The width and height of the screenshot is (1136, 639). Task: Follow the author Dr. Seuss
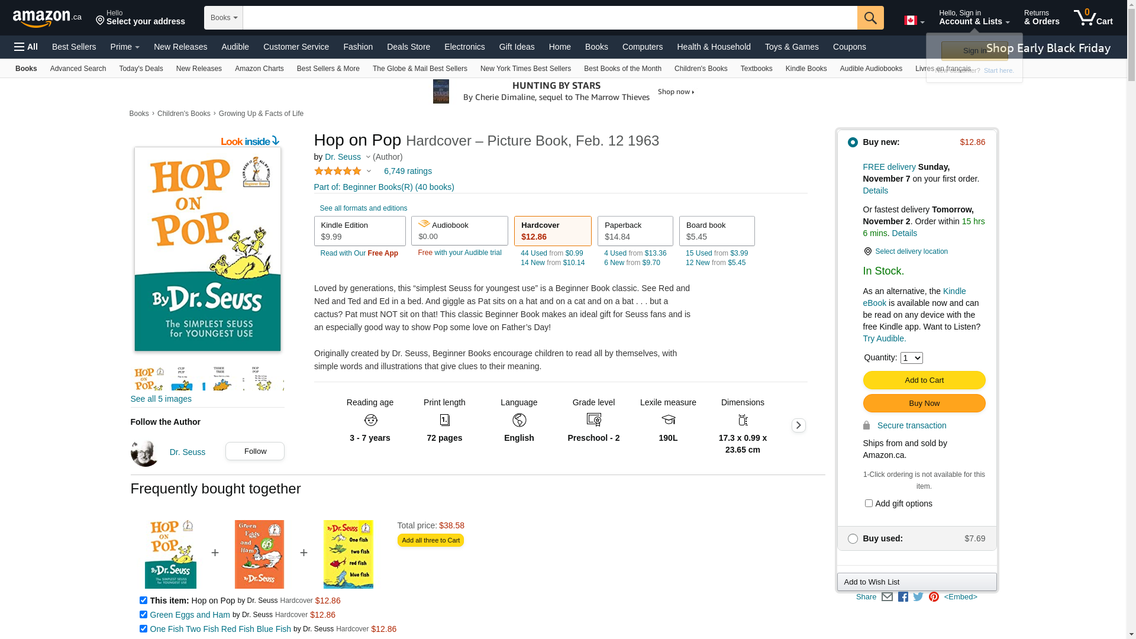pyautogui.click(x=255, y=451)
